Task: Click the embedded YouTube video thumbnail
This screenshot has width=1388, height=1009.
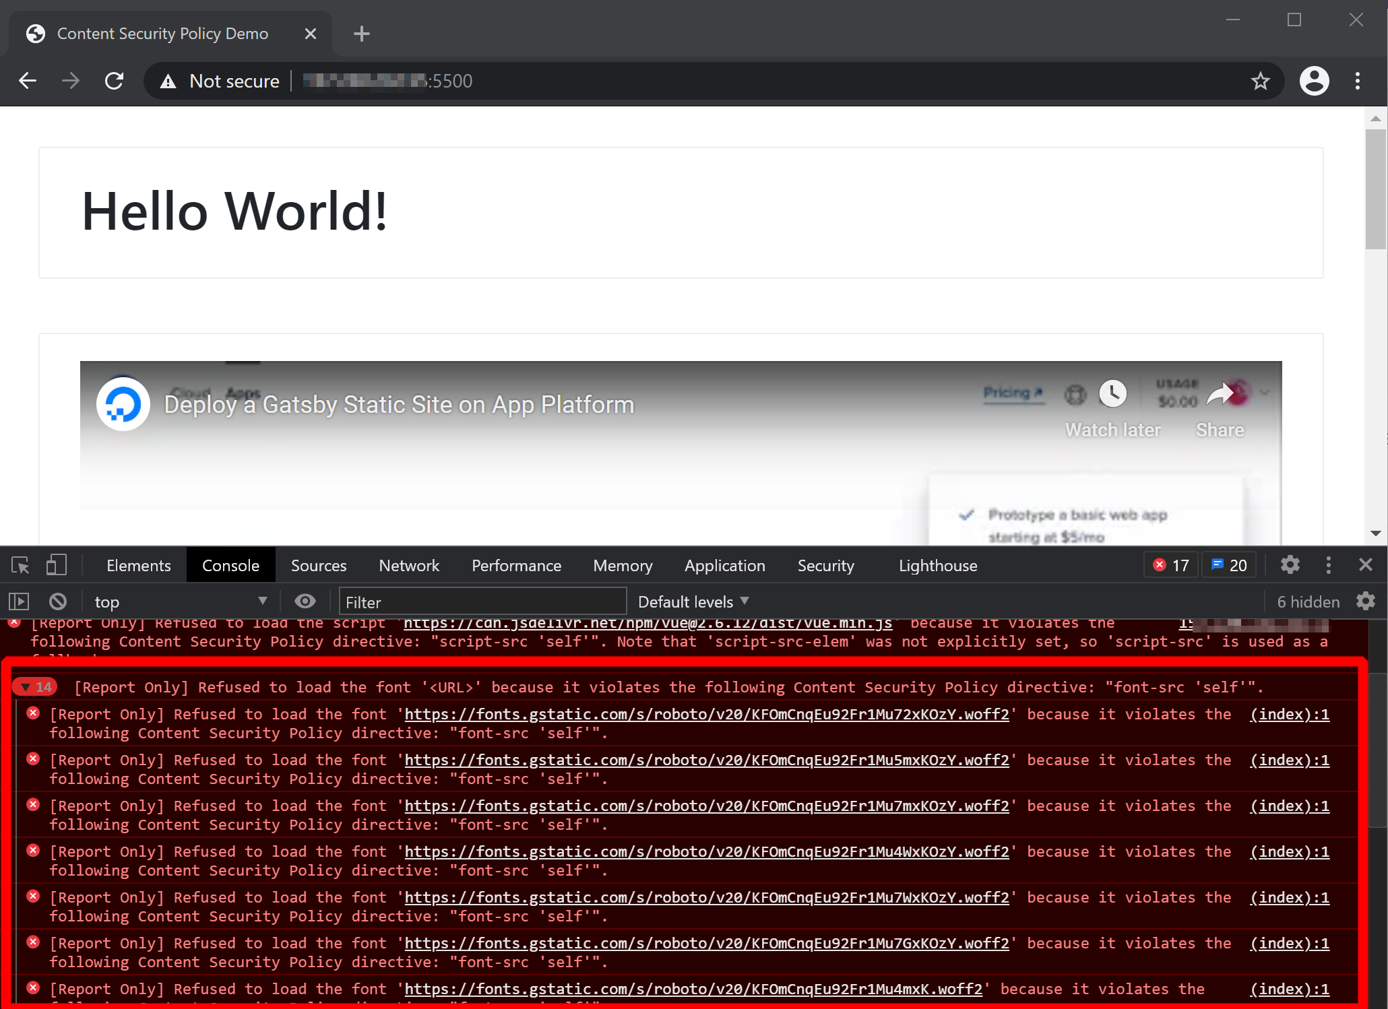Action: (x=681, y=453)
